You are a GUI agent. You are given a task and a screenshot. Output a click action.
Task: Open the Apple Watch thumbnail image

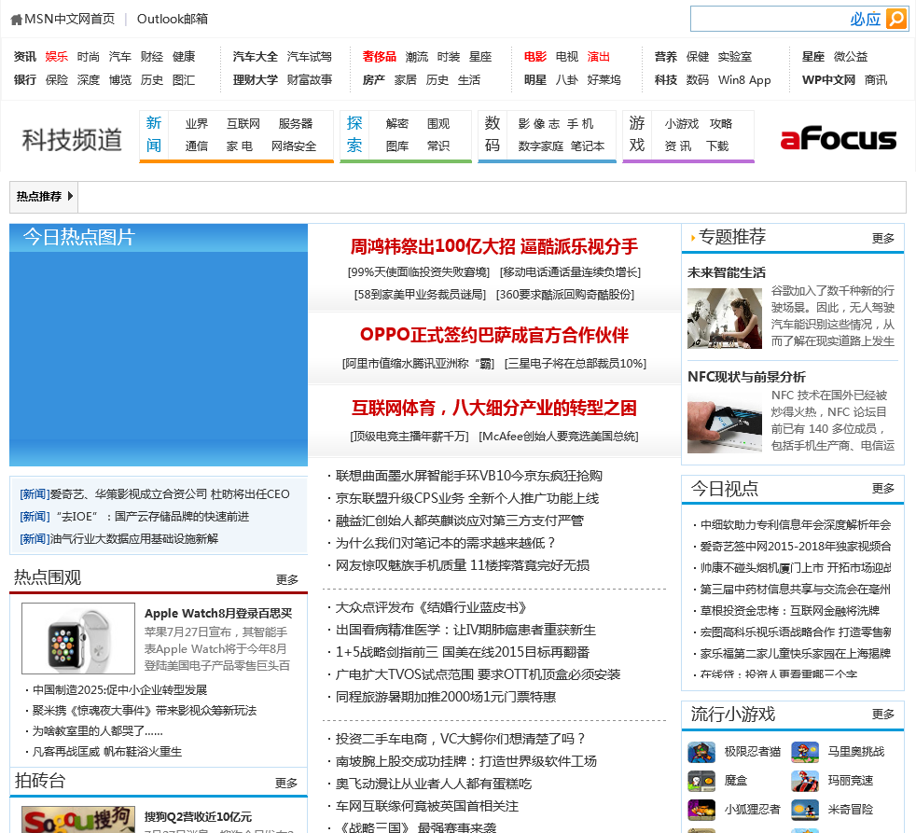coord(78,638)
